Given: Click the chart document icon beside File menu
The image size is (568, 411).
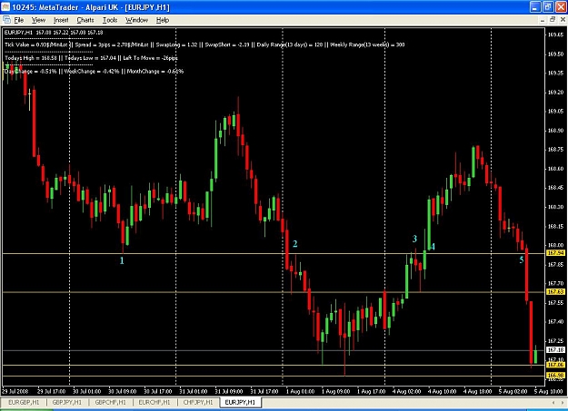Looking at the screenshot, I should tap(6, 20).
